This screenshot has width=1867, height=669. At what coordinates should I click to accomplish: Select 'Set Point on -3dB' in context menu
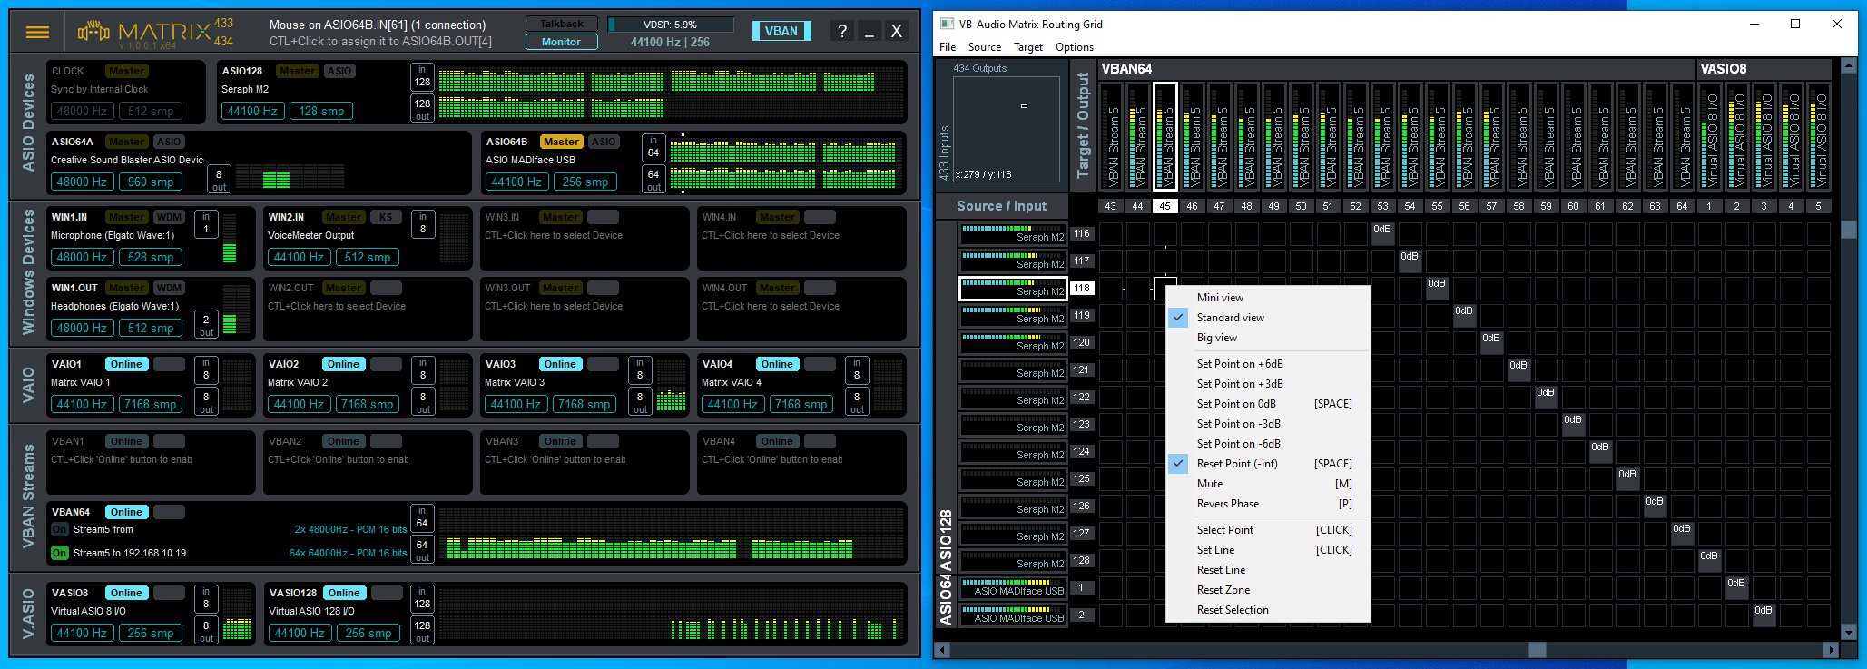1268,424
